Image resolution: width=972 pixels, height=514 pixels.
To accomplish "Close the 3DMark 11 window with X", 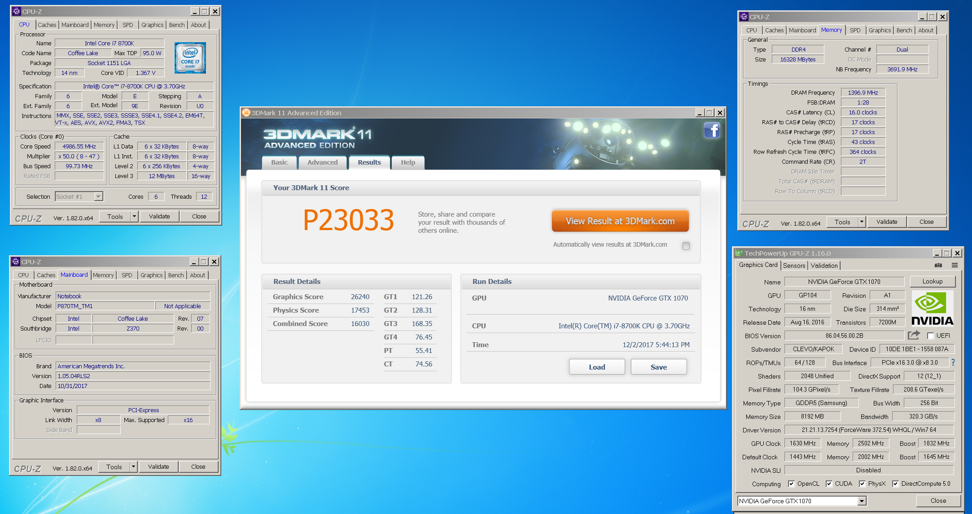I will pyautogui.click(x=720, y=113).
